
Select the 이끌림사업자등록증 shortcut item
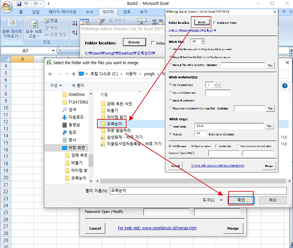click(131, 144)
